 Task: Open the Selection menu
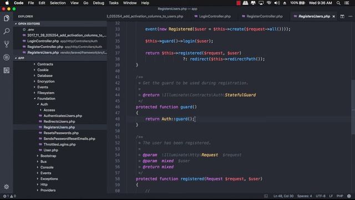click(x=58, y=3)
